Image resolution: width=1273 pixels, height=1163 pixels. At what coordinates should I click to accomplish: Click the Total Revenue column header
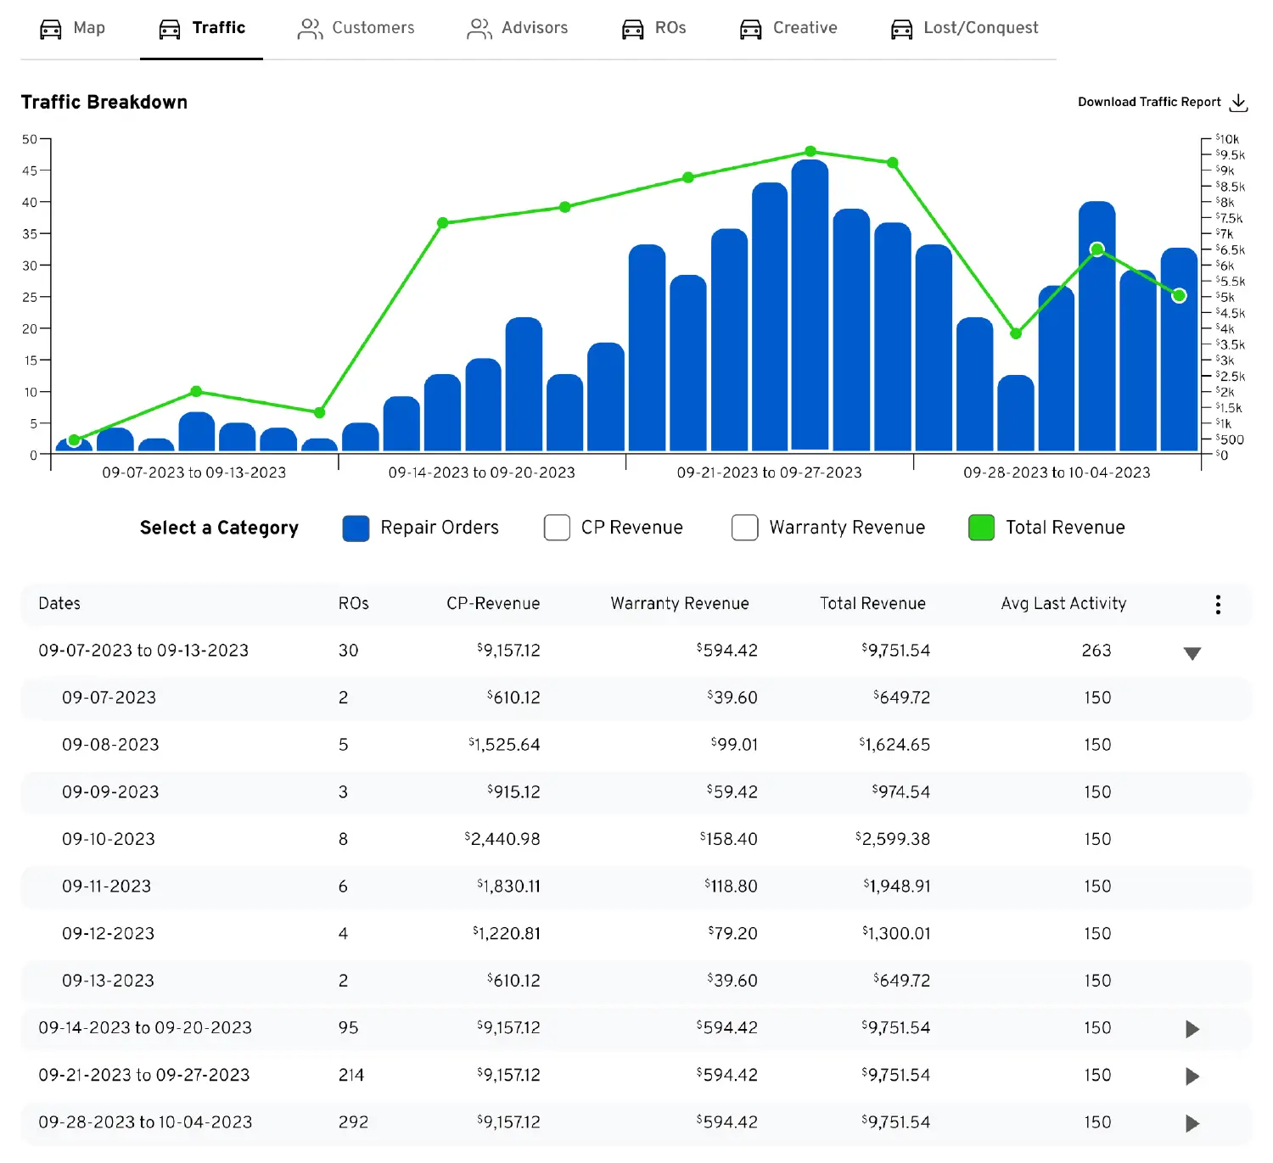(x=872, y=603)
